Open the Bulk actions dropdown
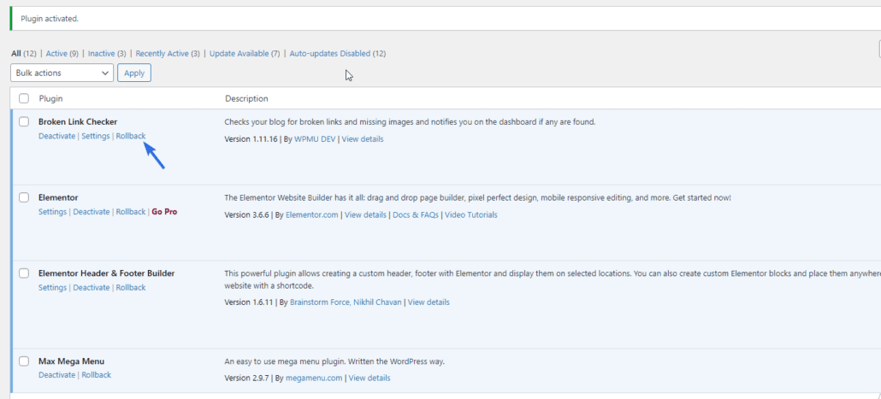Screen dimensions: 881x399 coord(62,73)
